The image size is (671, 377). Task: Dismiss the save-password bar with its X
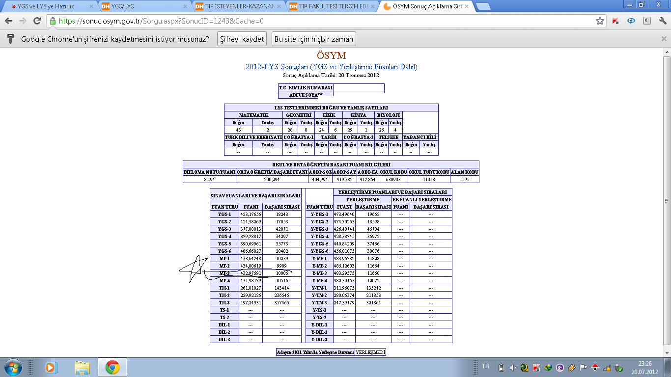pyautogui.click(x=664, y=39)
